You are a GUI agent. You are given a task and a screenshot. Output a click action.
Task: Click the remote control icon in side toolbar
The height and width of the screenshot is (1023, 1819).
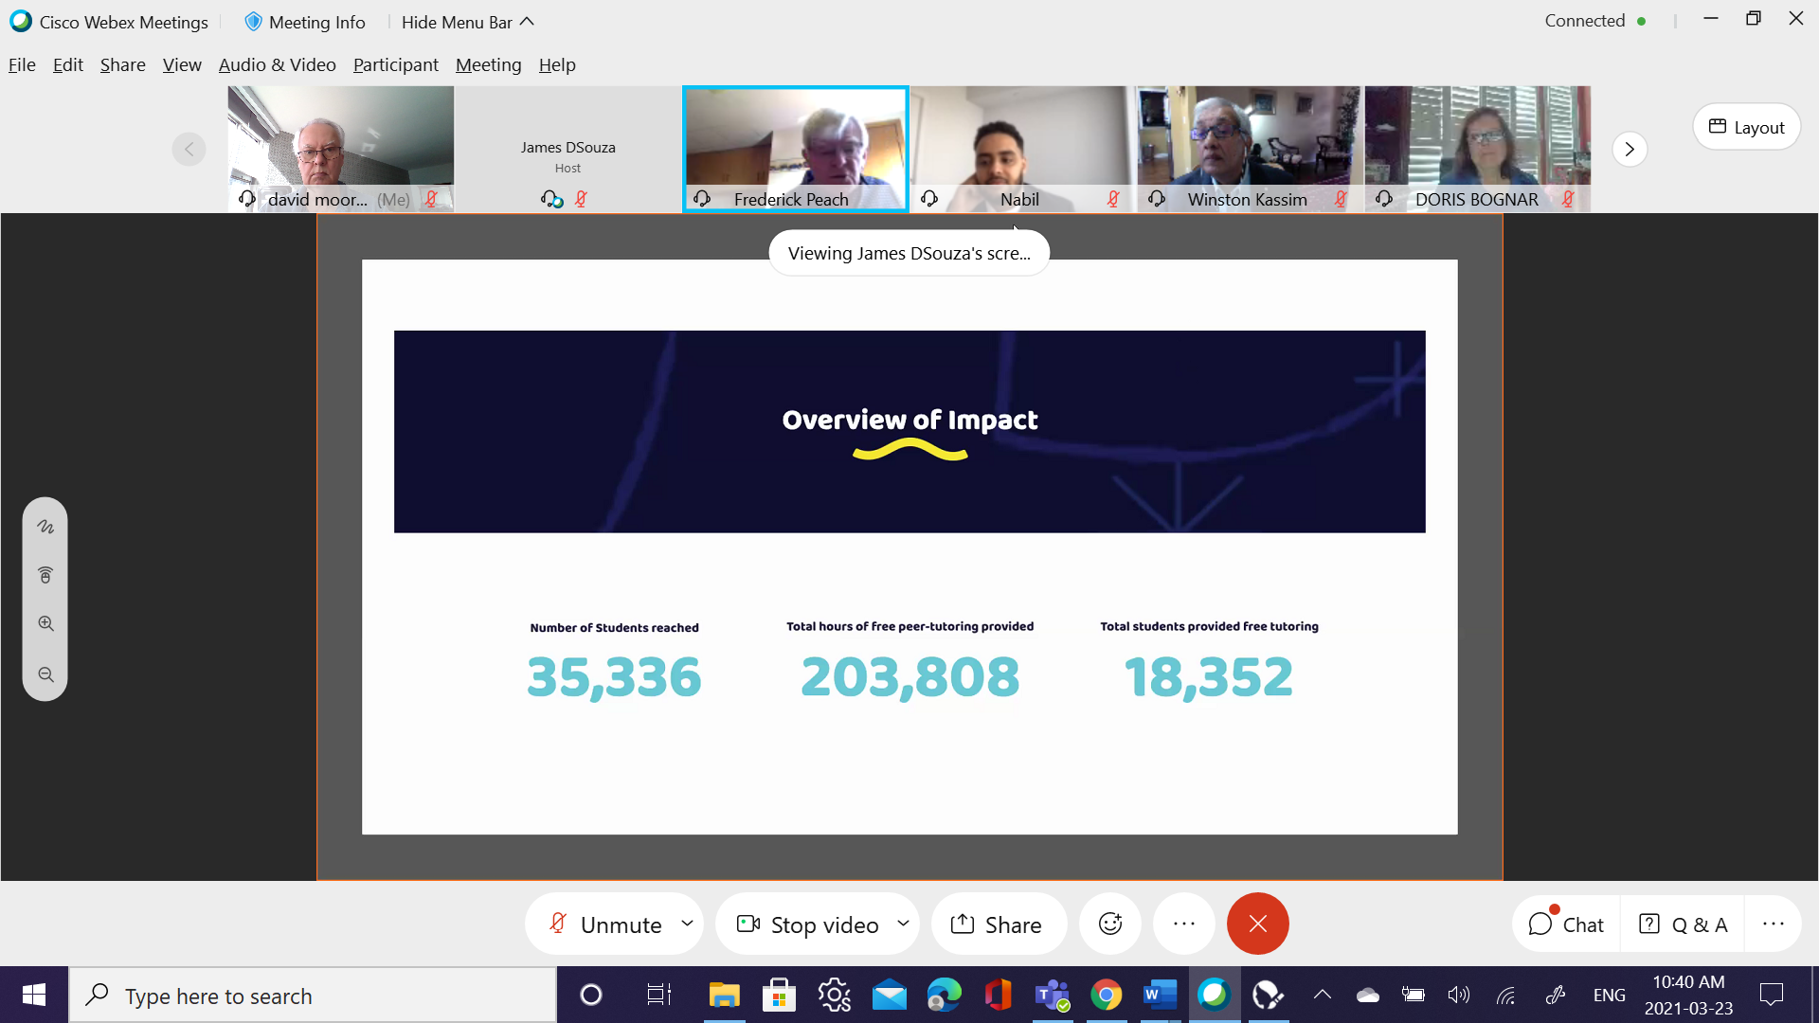click(45, 575)
